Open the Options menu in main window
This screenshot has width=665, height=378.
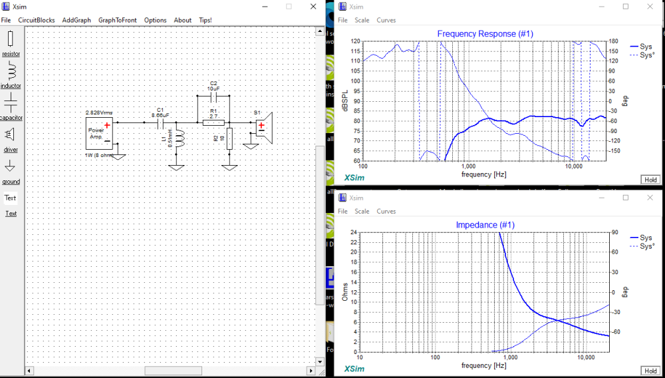(x=155, y=20)
